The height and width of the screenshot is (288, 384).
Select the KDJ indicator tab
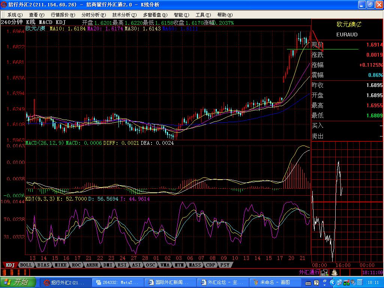[10, 265]
